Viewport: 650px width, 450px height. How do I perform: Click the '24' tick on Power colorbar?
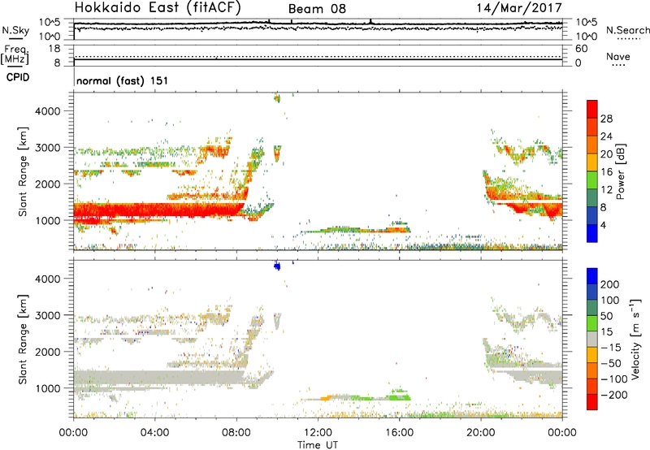606,136
